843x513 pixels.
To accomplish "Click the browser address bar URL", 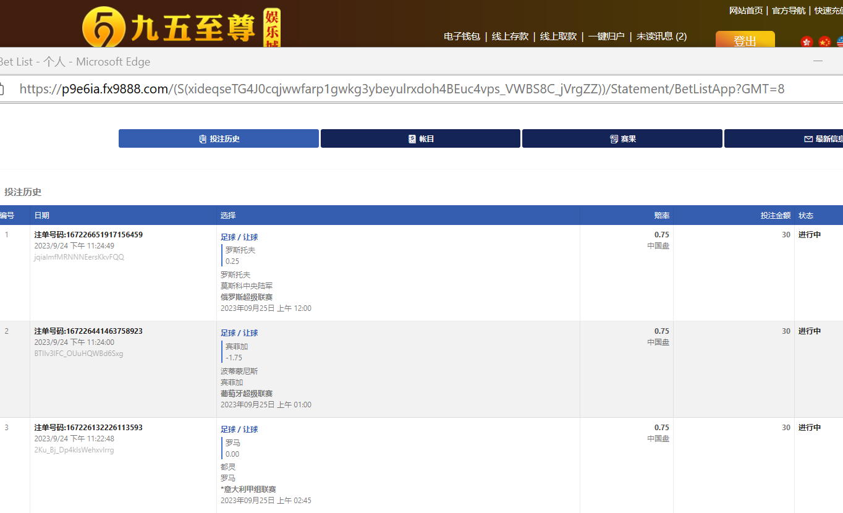I will tap(402, 89).
